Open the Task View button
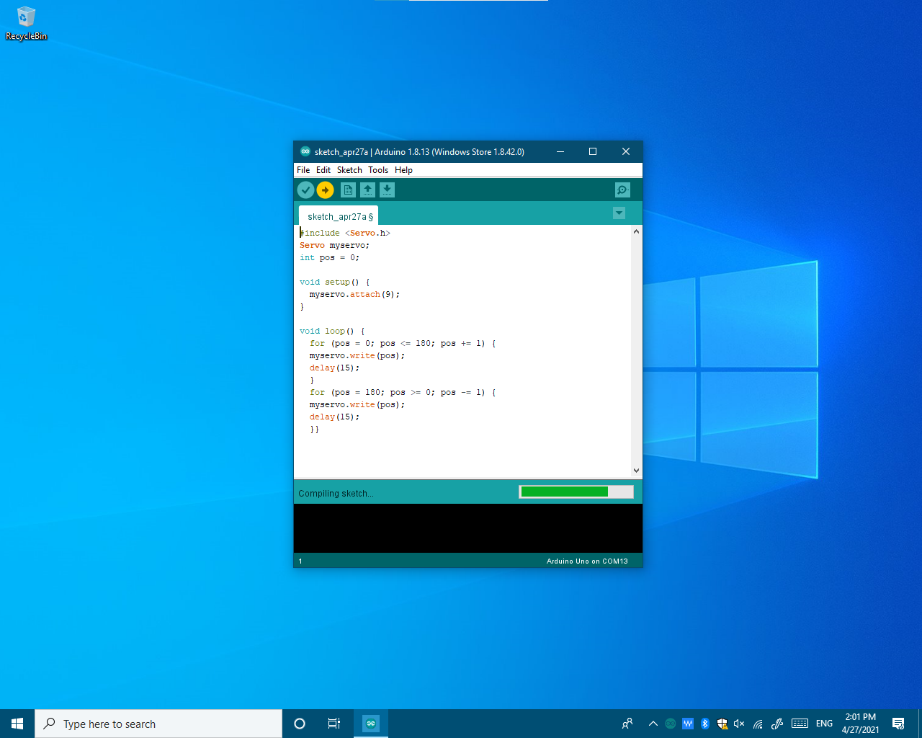Screen dimensions: 922x738 pyautogui.click(x=334, y=724)
